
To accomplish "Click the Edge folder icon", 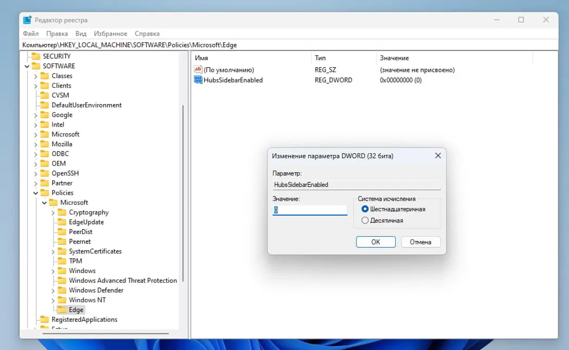I will click(x=62, y=310).
